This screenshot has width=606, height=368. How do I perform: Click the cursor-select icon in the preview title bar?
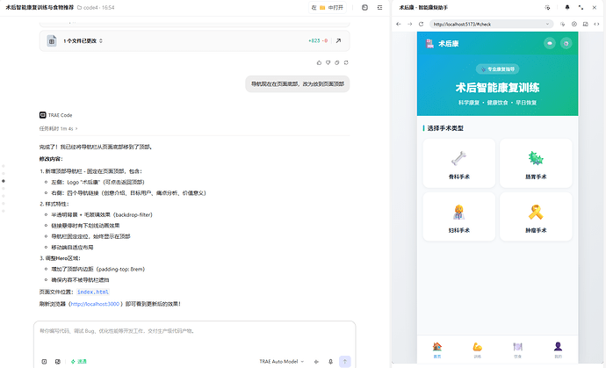(547, 7)
